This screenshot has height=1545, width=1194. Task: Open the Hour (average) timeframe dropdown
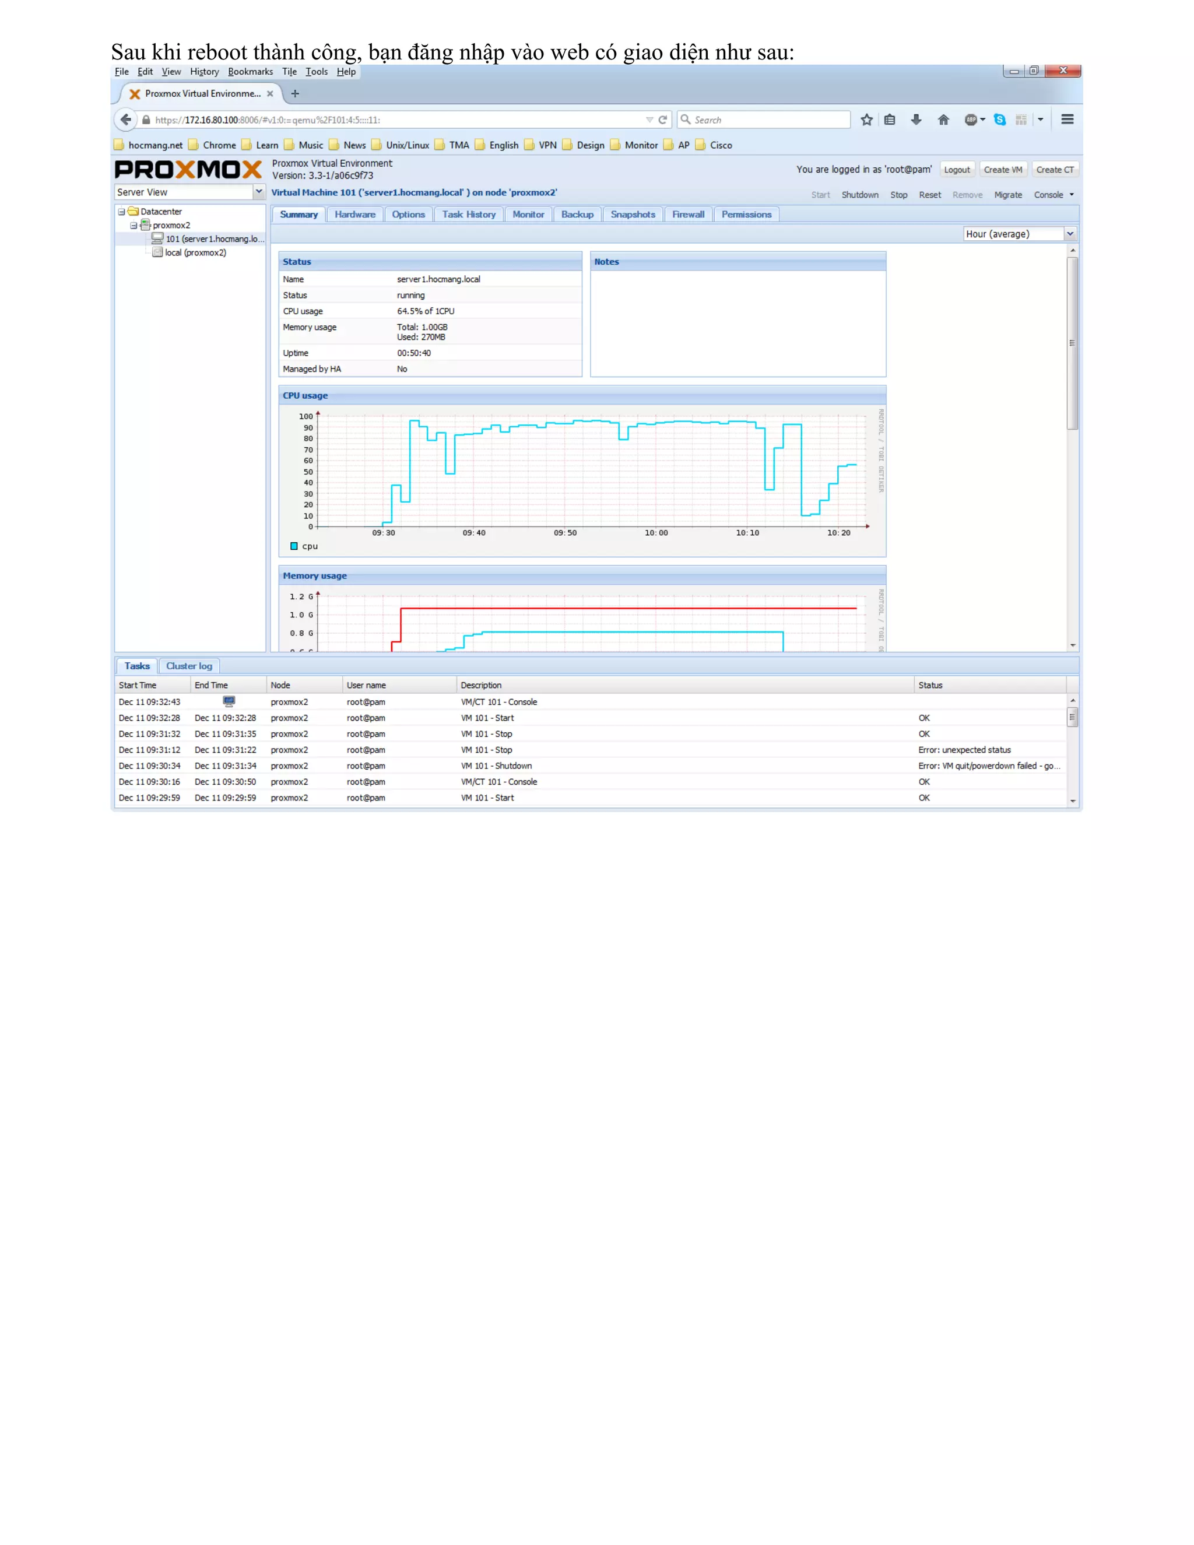(1070, 234)
